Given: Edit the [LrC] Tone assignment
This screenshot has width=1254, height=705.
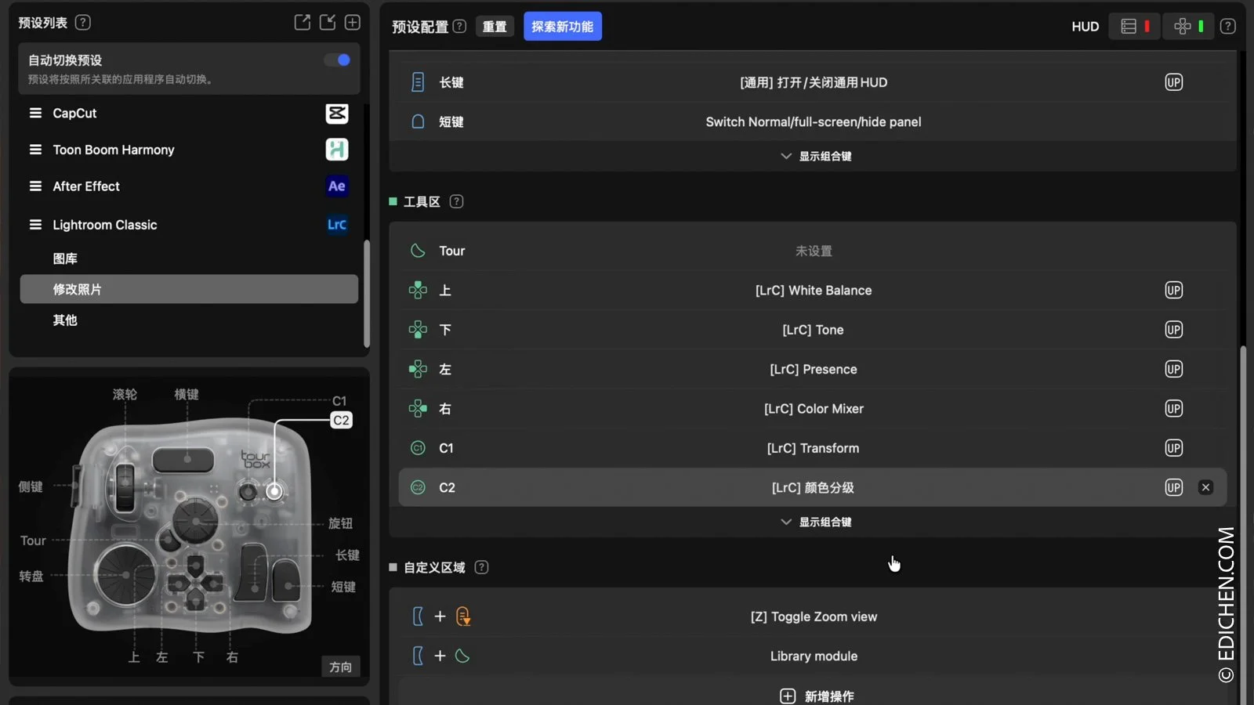Looking at the screenshot, I should [813, 330].
